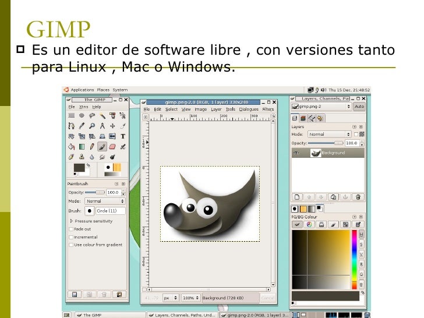Select the Rotate tool

point(72,136)
